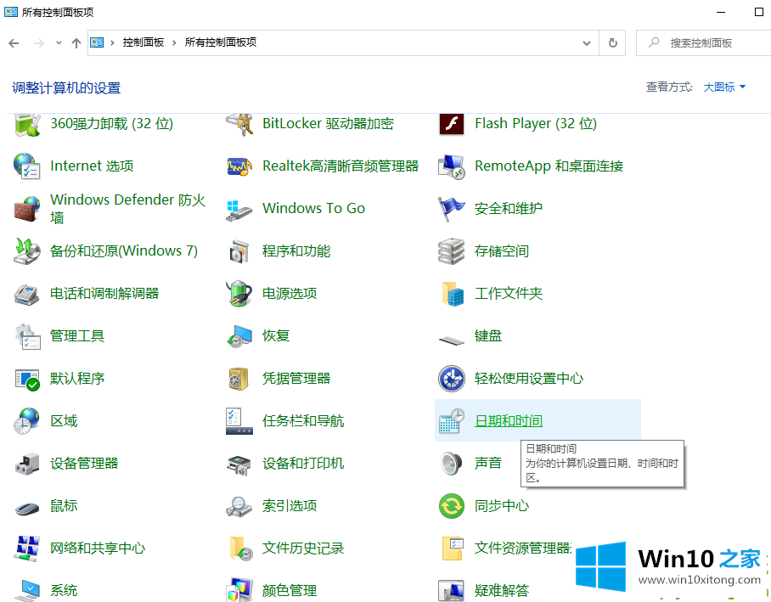Open the 工作文件夹 icon

pos(453,294)
